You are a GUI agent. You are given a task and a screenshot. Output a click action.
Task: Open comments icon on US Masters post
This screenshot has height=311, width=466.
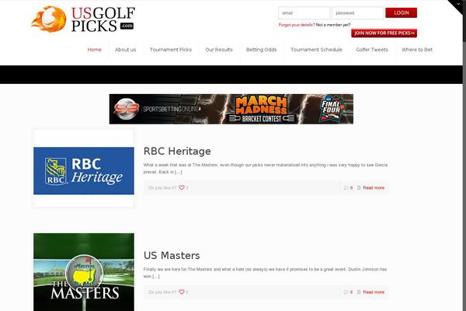[346, 292]
